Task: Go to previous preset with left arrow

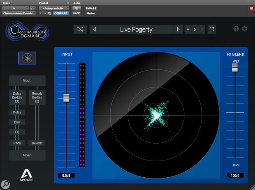Action: pos(94,30)
